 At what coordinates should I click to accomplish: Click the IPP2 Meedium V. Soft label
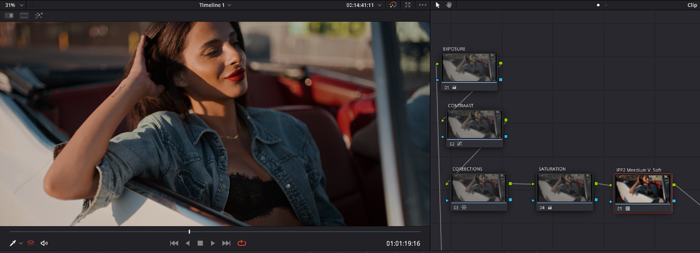[x=639, y=170]
